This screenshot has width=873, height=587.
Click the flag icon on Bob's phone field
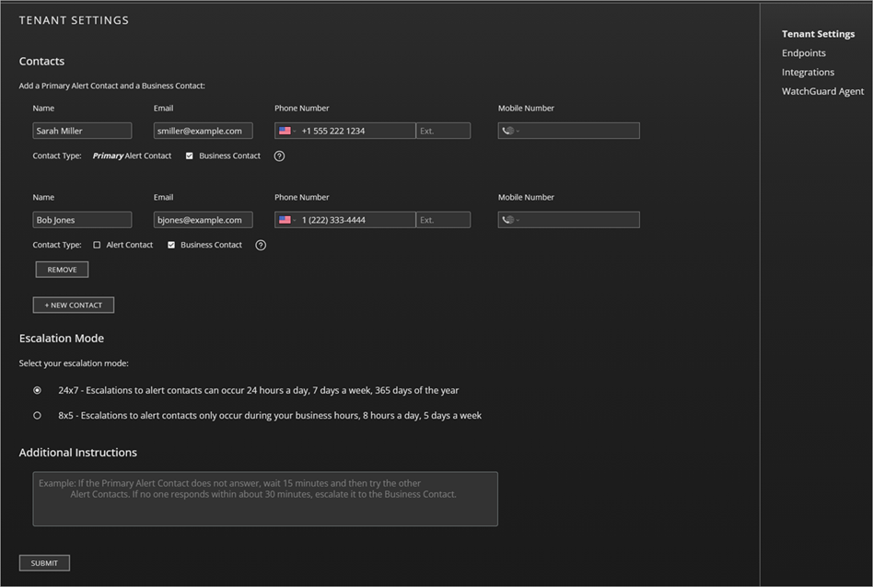(x=284, y=219)
